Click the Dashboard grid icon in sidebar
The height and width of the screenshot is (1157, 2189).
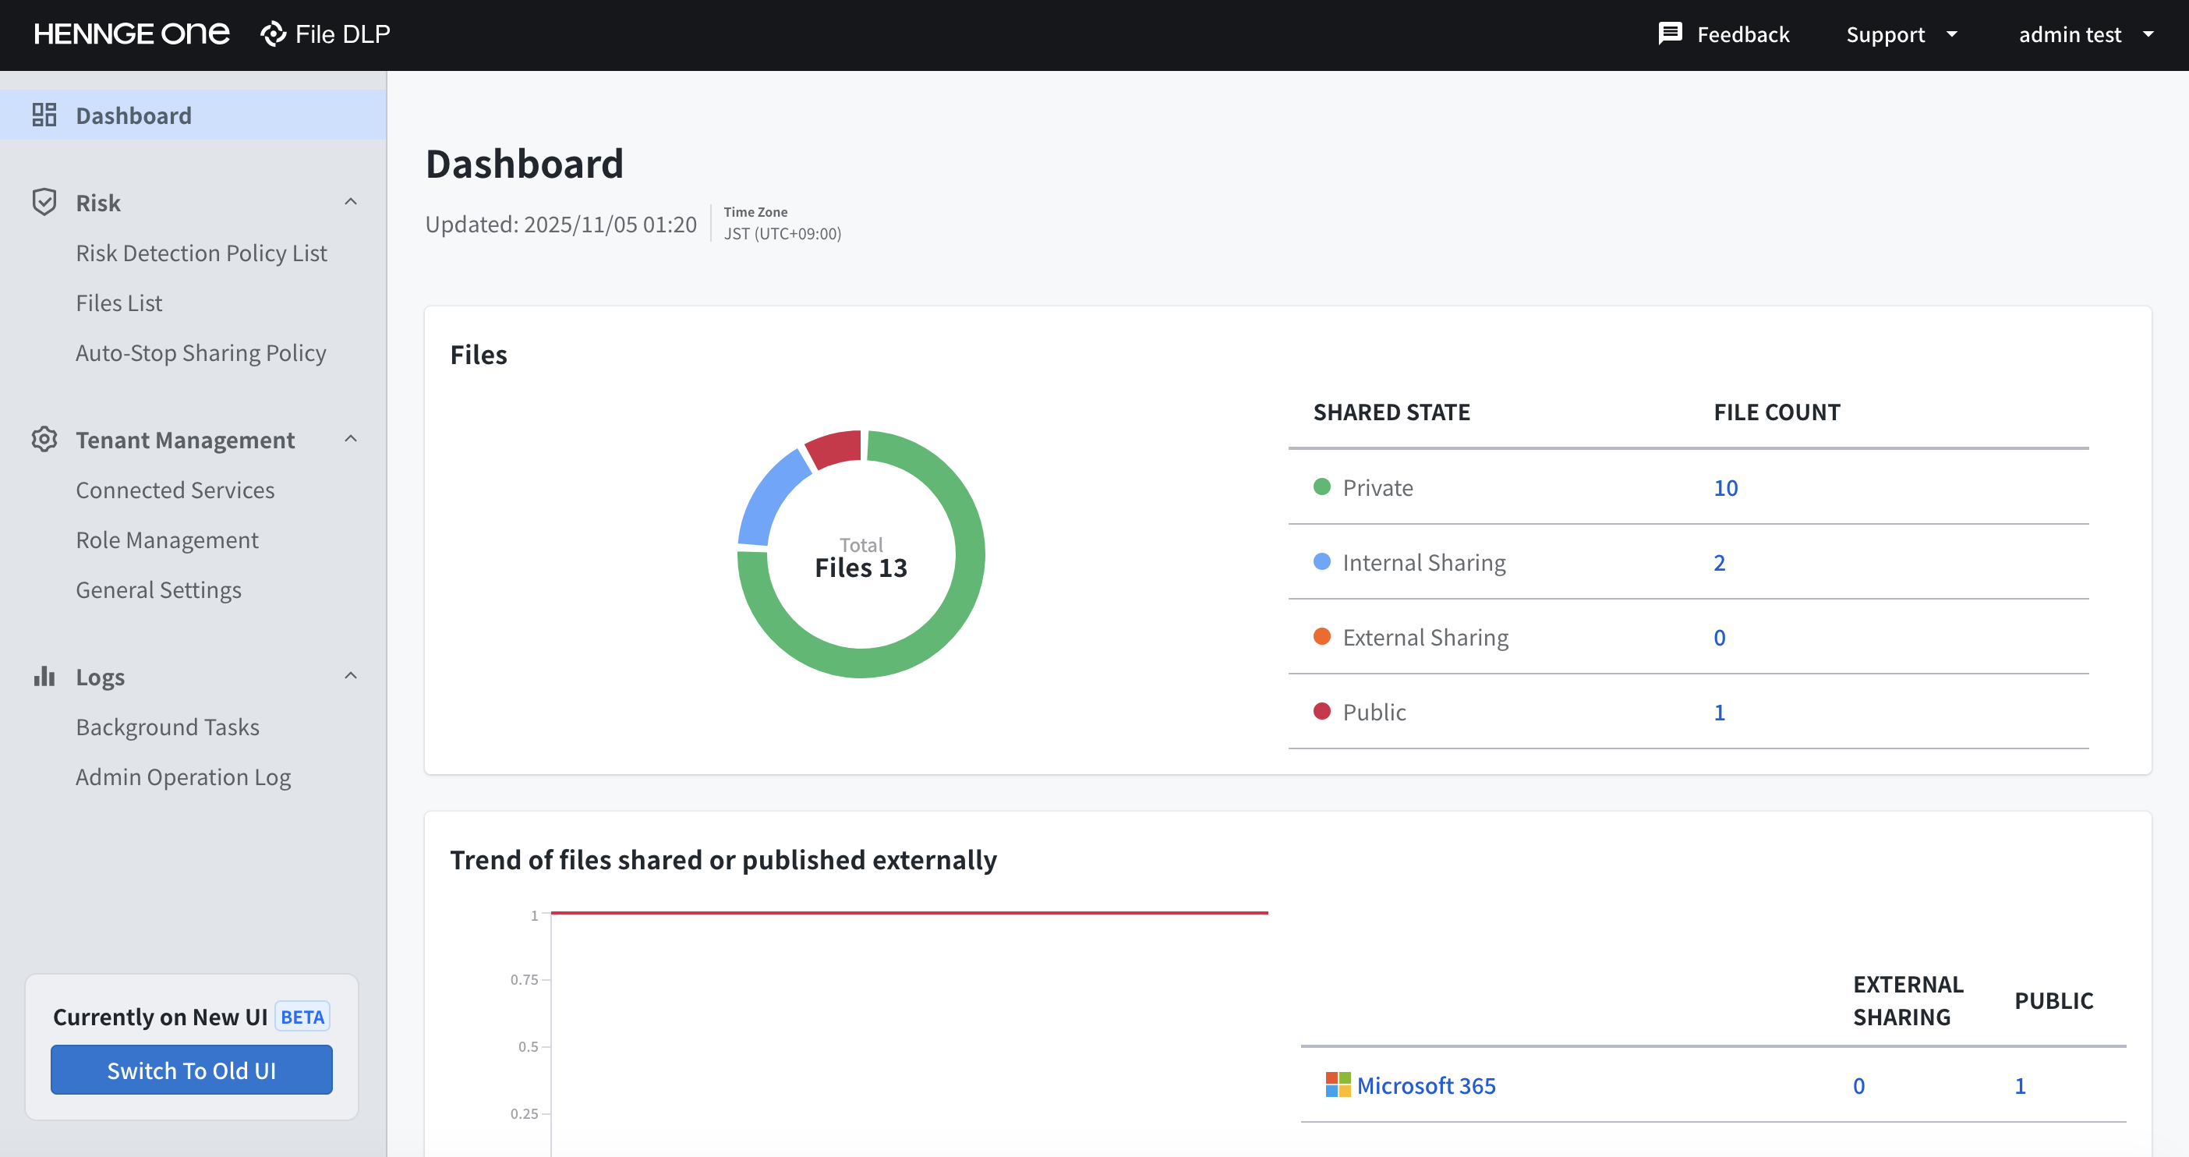(44, 115)
